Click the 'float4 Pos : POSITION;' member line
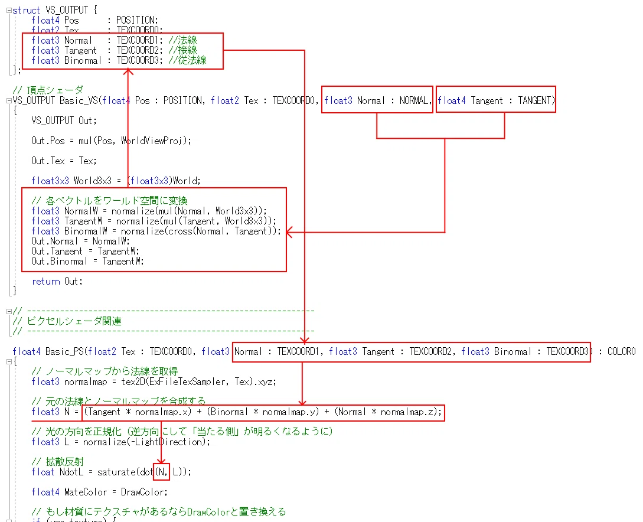The width and height of the screenshot is (643, 522). pos(94,20)
